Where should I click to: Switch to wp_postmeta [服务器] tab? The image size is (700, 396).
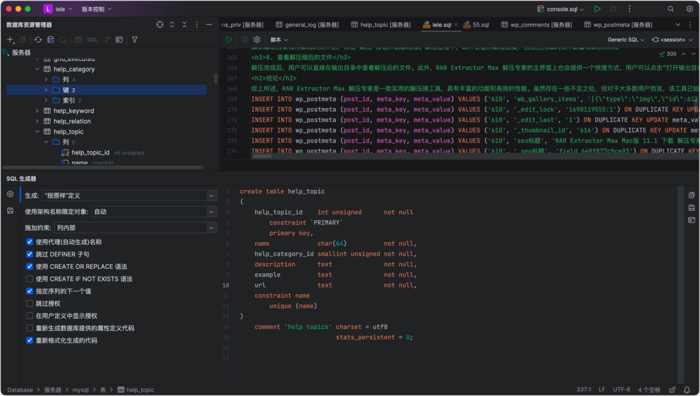tap(618, 24)
